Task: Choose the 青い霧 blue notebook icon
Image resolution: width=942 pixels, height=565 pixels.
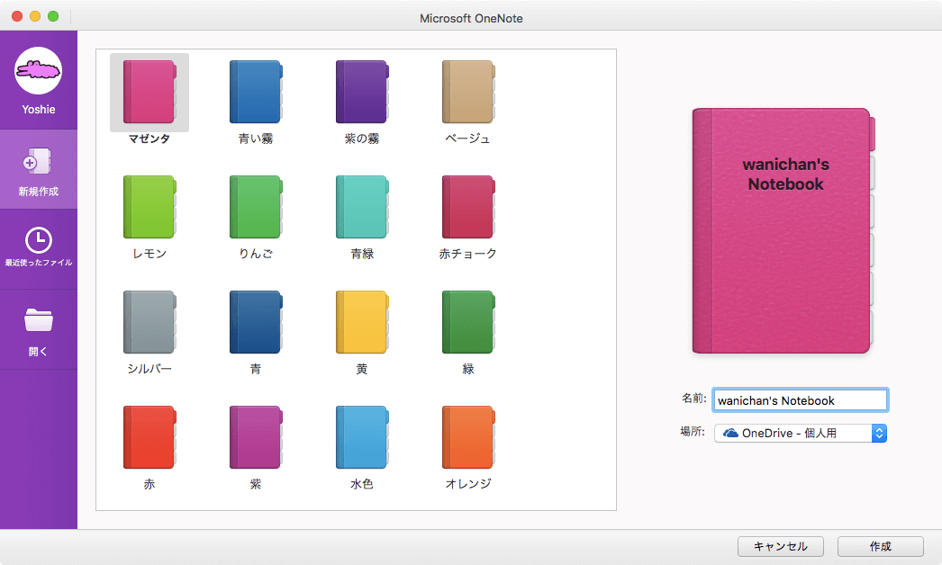Action: click(256, 92)
